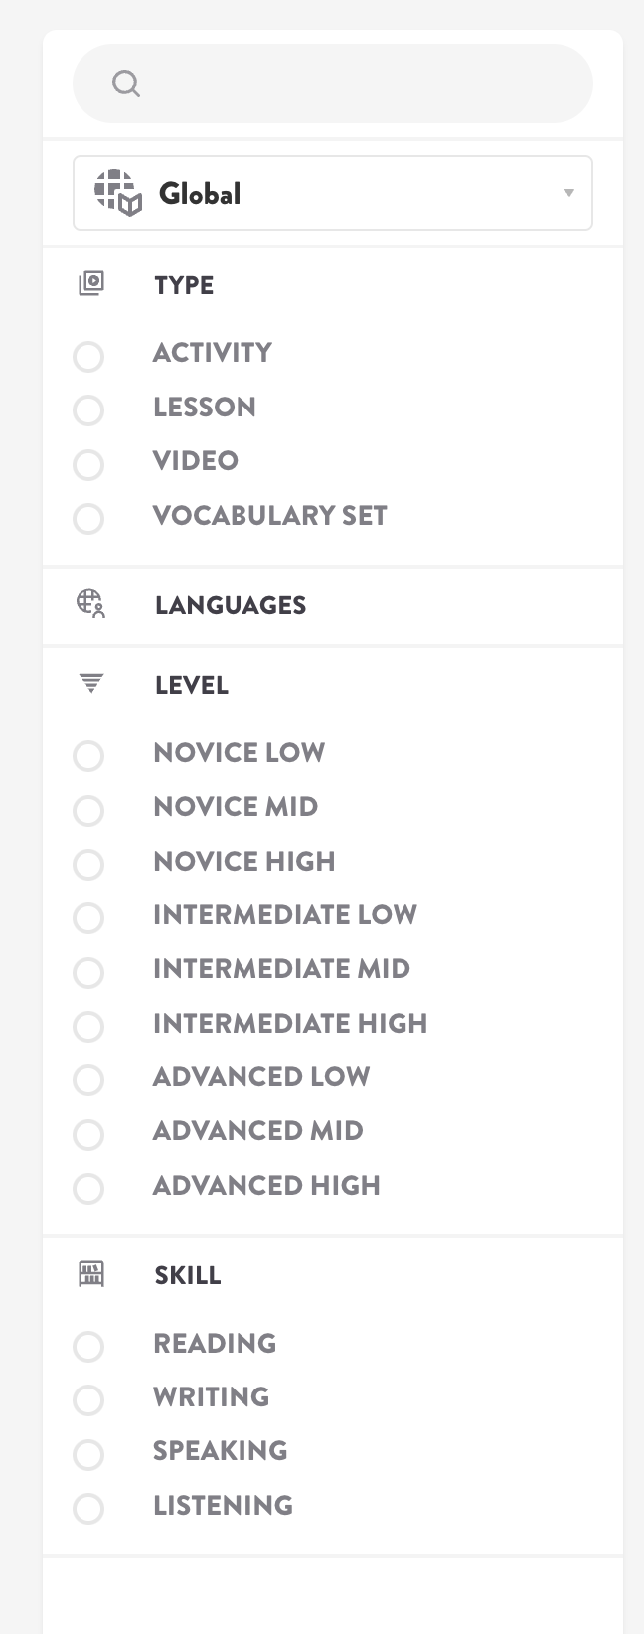Toggle the Skill section heading
Image resolution: width=644 pixels, height=1634 pixels.
click(188, 1275)
